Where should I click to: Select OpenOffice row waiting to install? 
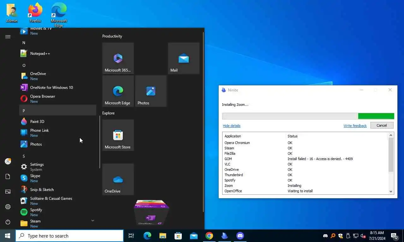(x=305, y=191)
